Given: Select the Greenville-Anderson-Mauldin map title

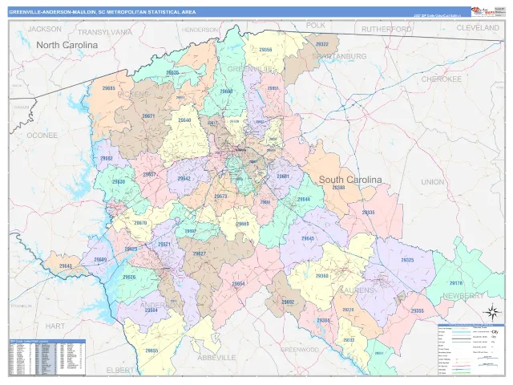Looking at the screenshot, I should [x=103, y=12].
